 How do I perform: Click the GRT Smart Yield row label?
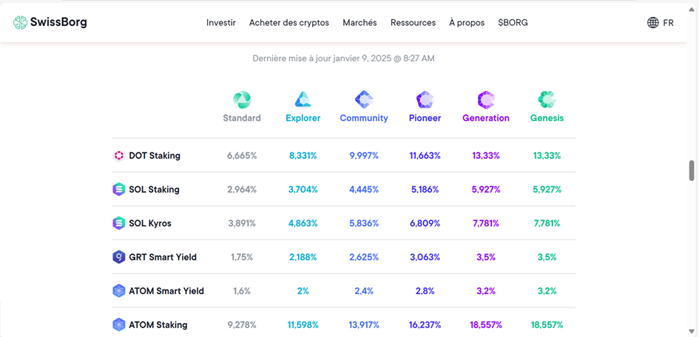click(x=163, y=257)
